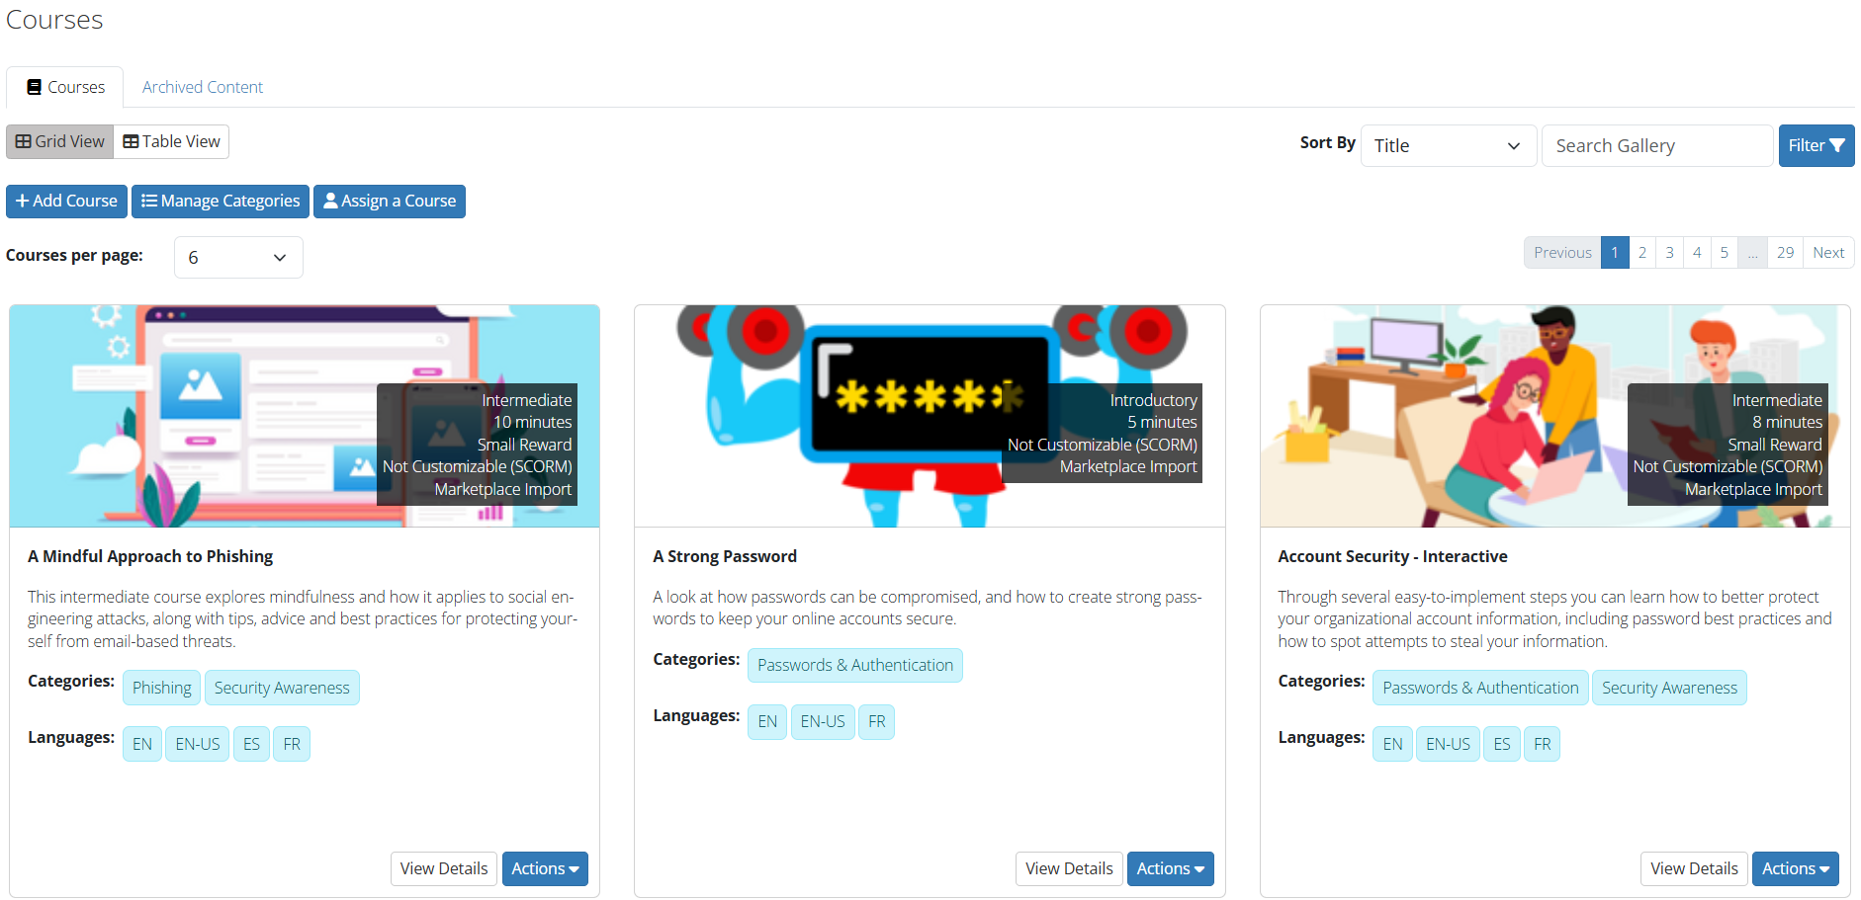Open the A Strong Password title
Viewport: 1861px width, 900px height.
tap(725, 556)
